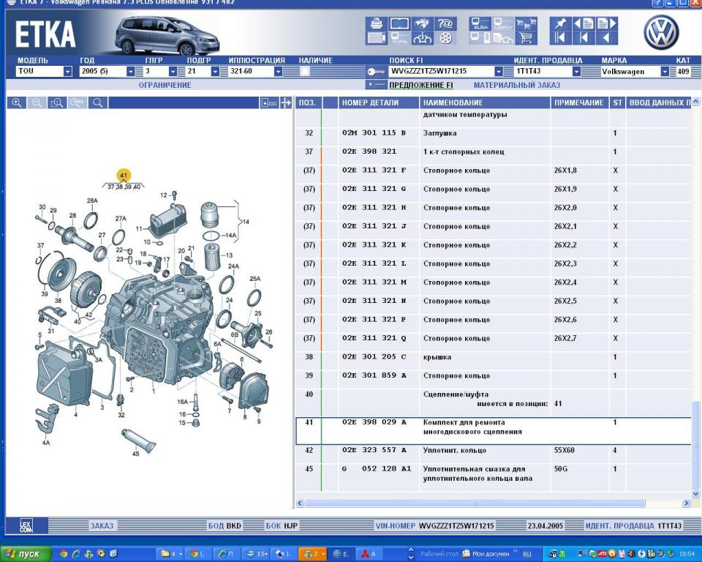Click the Windows пуск Start button
Screen dimensions: 702x562
(26, 554)
